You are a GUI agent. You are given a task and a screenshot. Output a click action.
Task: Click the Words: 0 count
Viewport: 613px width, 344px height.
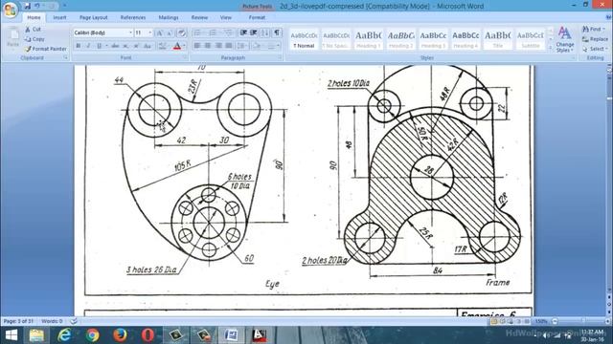pyautogui.click(x=52, y=321)
